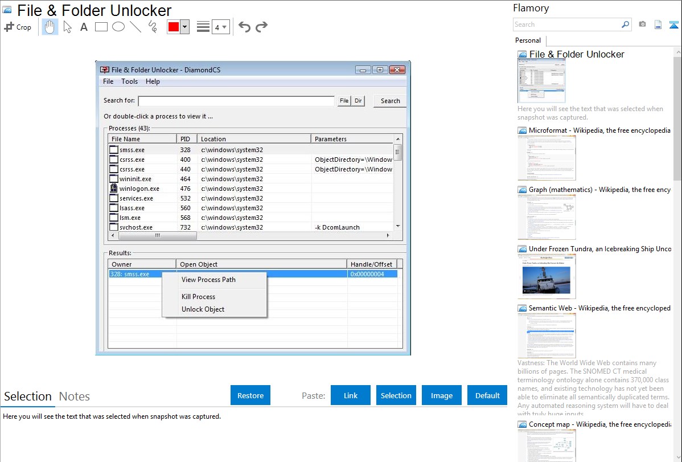The image size is (682, 462).
Task: Select the freehand scribble tool
Action: (x=153, y=27)
